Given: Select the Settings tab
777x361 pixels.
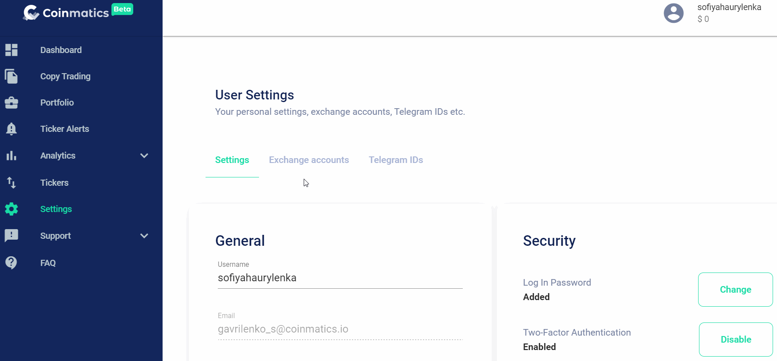Looking at the screenshot, I should click(x=232, y=160).
